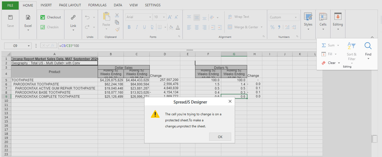This screenshot has height=157, width=382.
Task: Switch to the VIEW tab
Action: coord(134,5)
